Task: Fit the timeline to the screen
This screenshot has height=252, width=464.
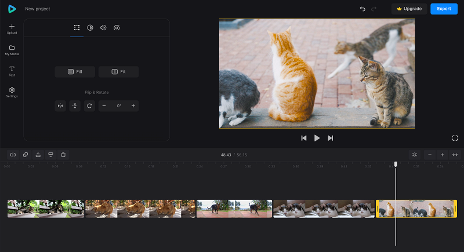Action: click(455, 155)
